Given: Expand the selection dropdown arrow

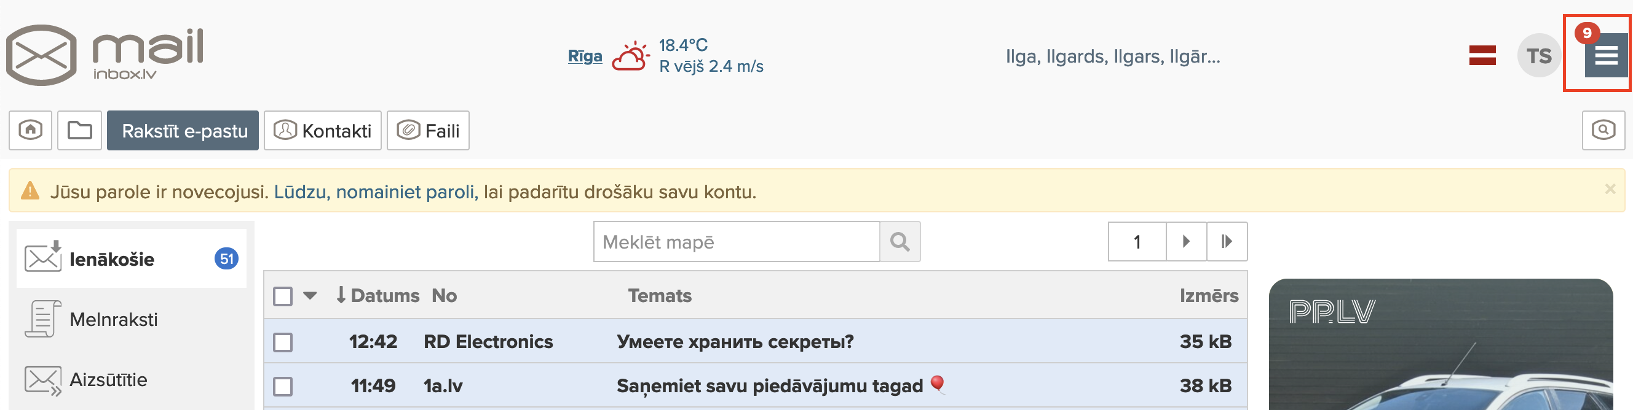Looking at the screenshot, I should point(310,295).
